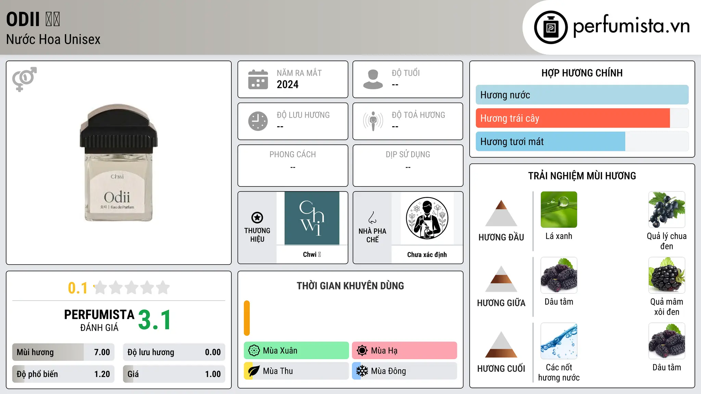701x394 pixels.
Task: Click the orange time-of-day bar
Action: [247, 318]
